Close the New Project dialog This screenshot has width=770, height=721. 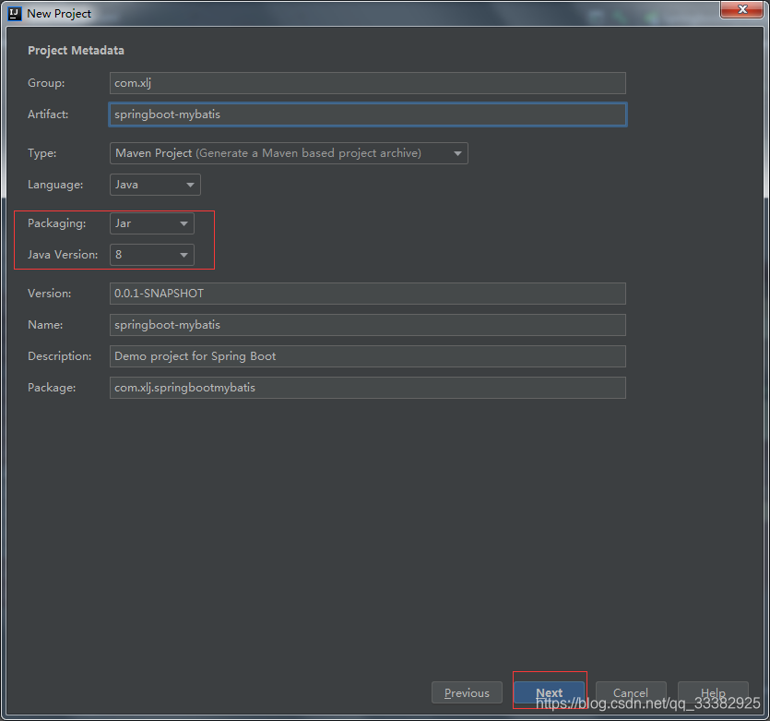[x=742, y=9]
